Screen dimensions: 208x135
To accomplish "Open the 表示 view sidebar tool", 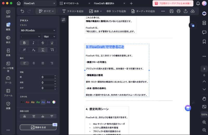I will [x=8, y=40].
